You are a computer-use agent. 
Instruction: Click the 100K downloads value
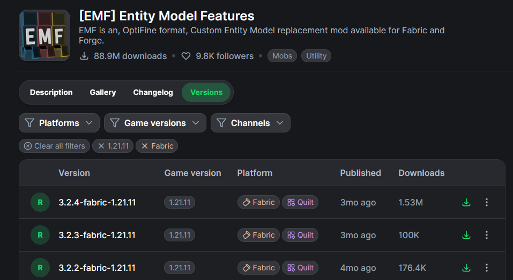point(408,235)
